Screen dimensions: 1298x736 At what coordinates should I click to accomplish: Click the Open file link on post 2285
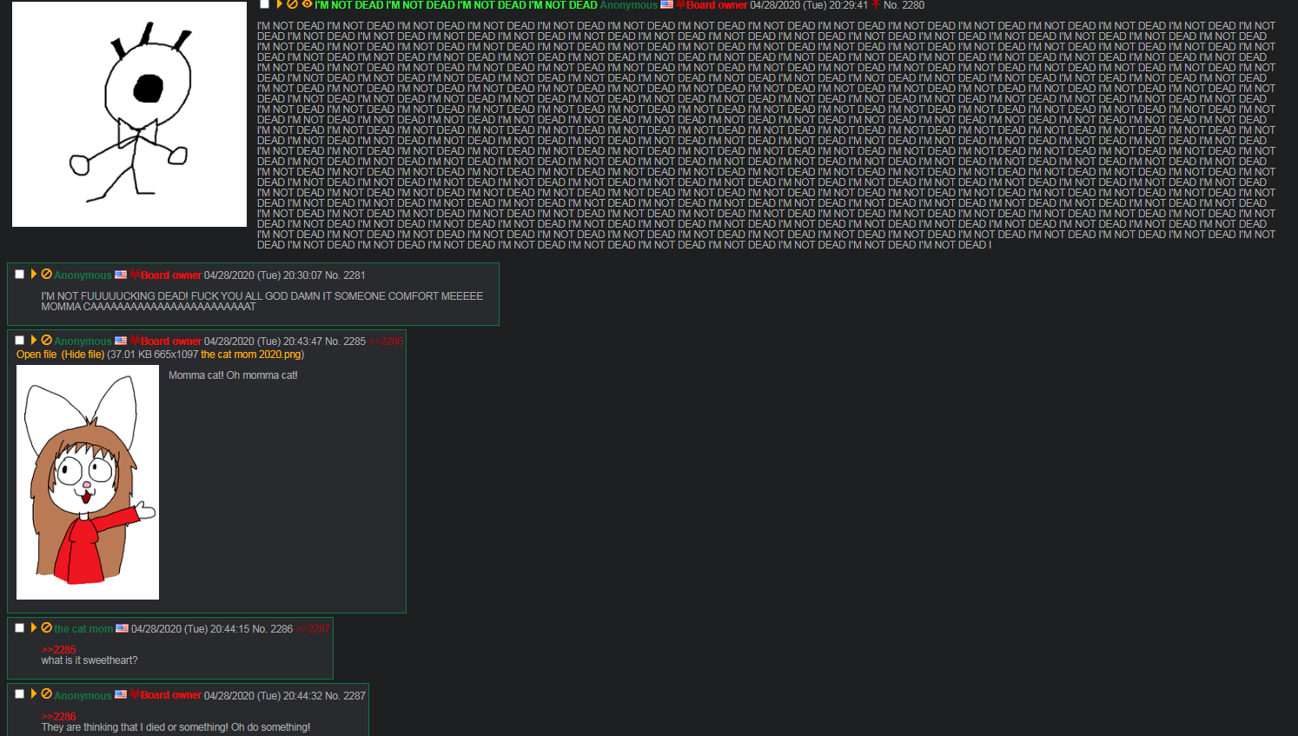36,355
